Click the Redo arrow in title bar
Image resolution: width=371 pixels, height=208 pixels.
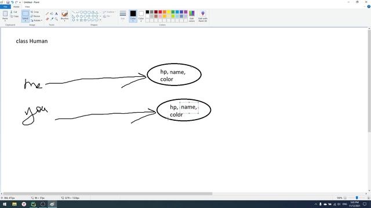(x=16, y=2)
